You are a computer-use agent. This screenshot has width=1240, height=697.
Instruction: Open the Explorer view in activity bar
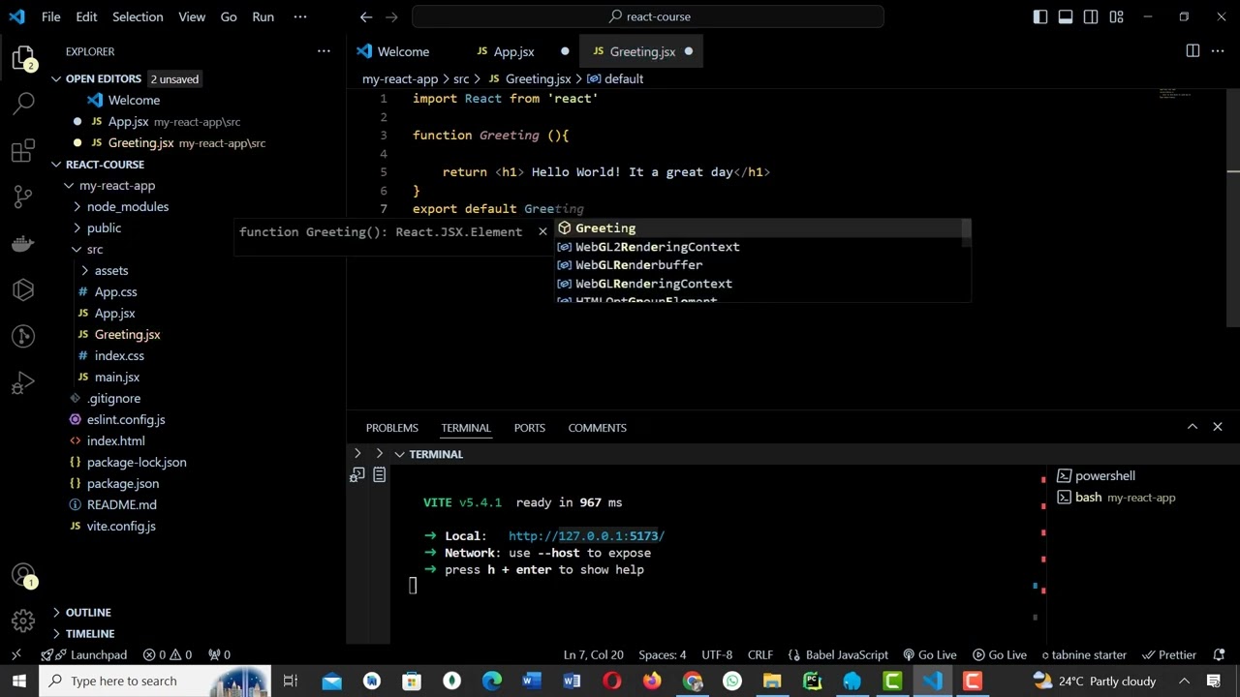click(23, 57)
